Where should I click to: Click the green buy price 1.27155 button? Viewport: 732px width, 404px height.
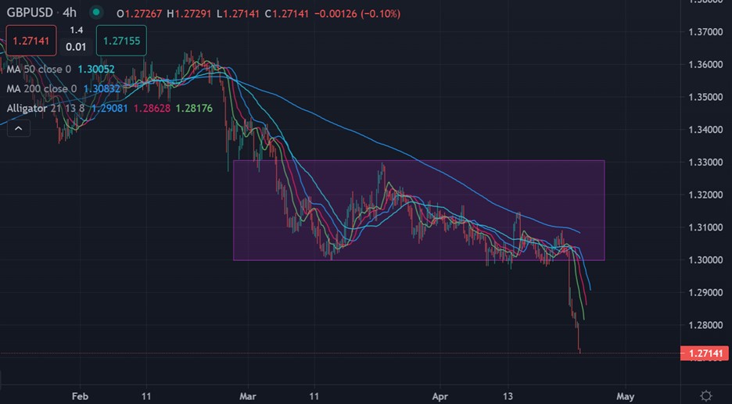(120, 40)
